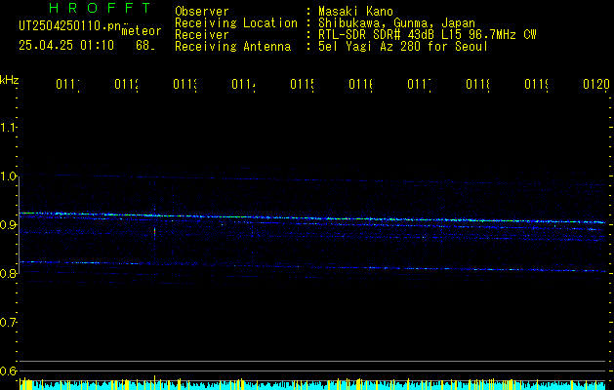Image resolution: width=614 pixels, height=390 pixels.
Task: Click the 0116 time marker
Action: point(360,85)
